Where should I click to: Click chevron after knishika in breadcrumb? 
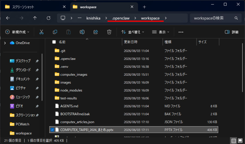106,18
